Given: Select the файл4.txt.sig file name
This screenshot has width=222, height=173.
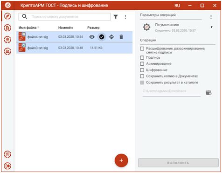Looking at the screenshot, I should (x=38, y=37).
